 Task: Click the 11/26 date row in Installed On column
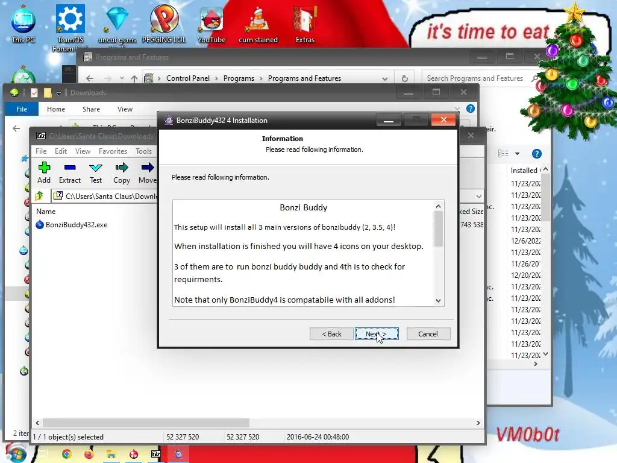pyautogui.click(x=525, y=264)
